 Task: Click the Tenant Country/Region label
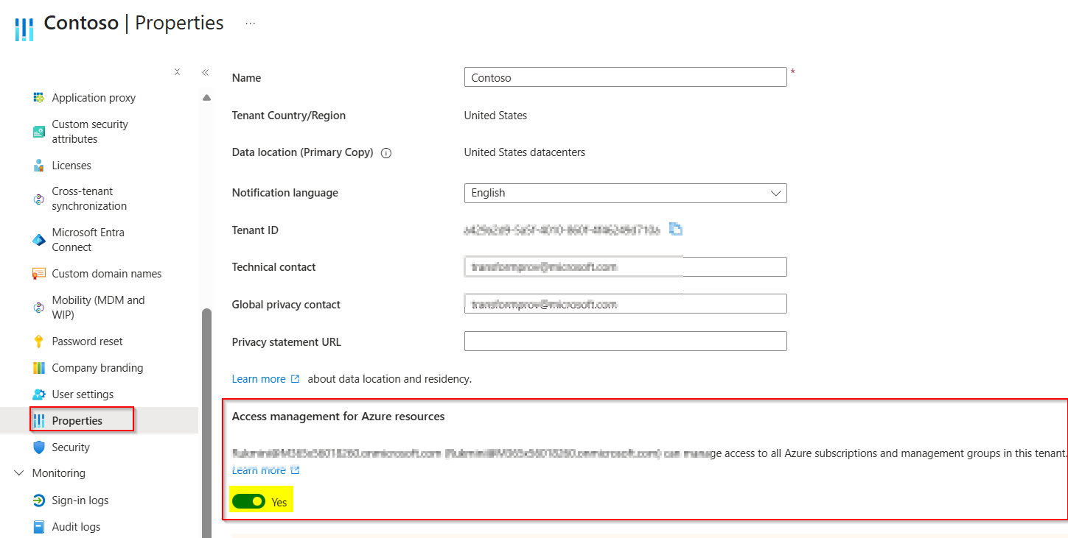289,116
